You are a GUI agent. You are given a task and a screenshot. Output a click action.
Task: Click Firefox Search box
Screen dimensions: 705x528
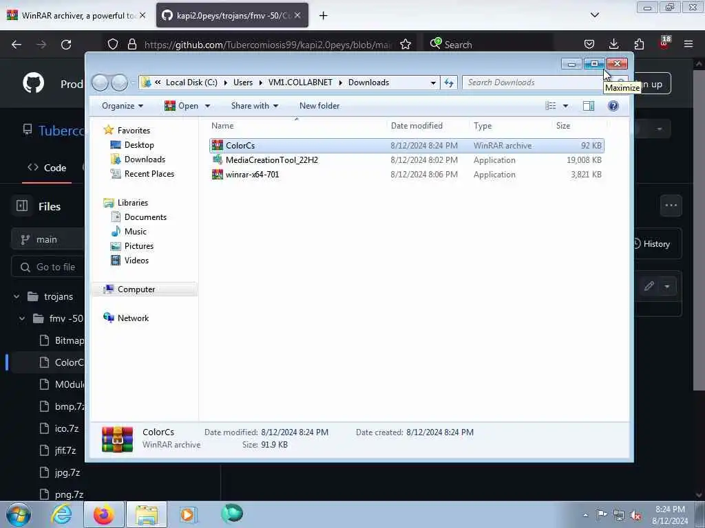point(488,45)
